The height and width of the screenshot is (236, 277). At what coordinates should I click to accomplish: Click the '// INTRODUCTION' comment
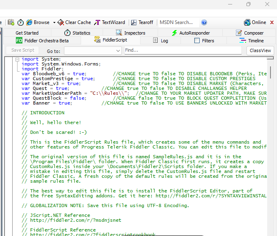(43, 113)
